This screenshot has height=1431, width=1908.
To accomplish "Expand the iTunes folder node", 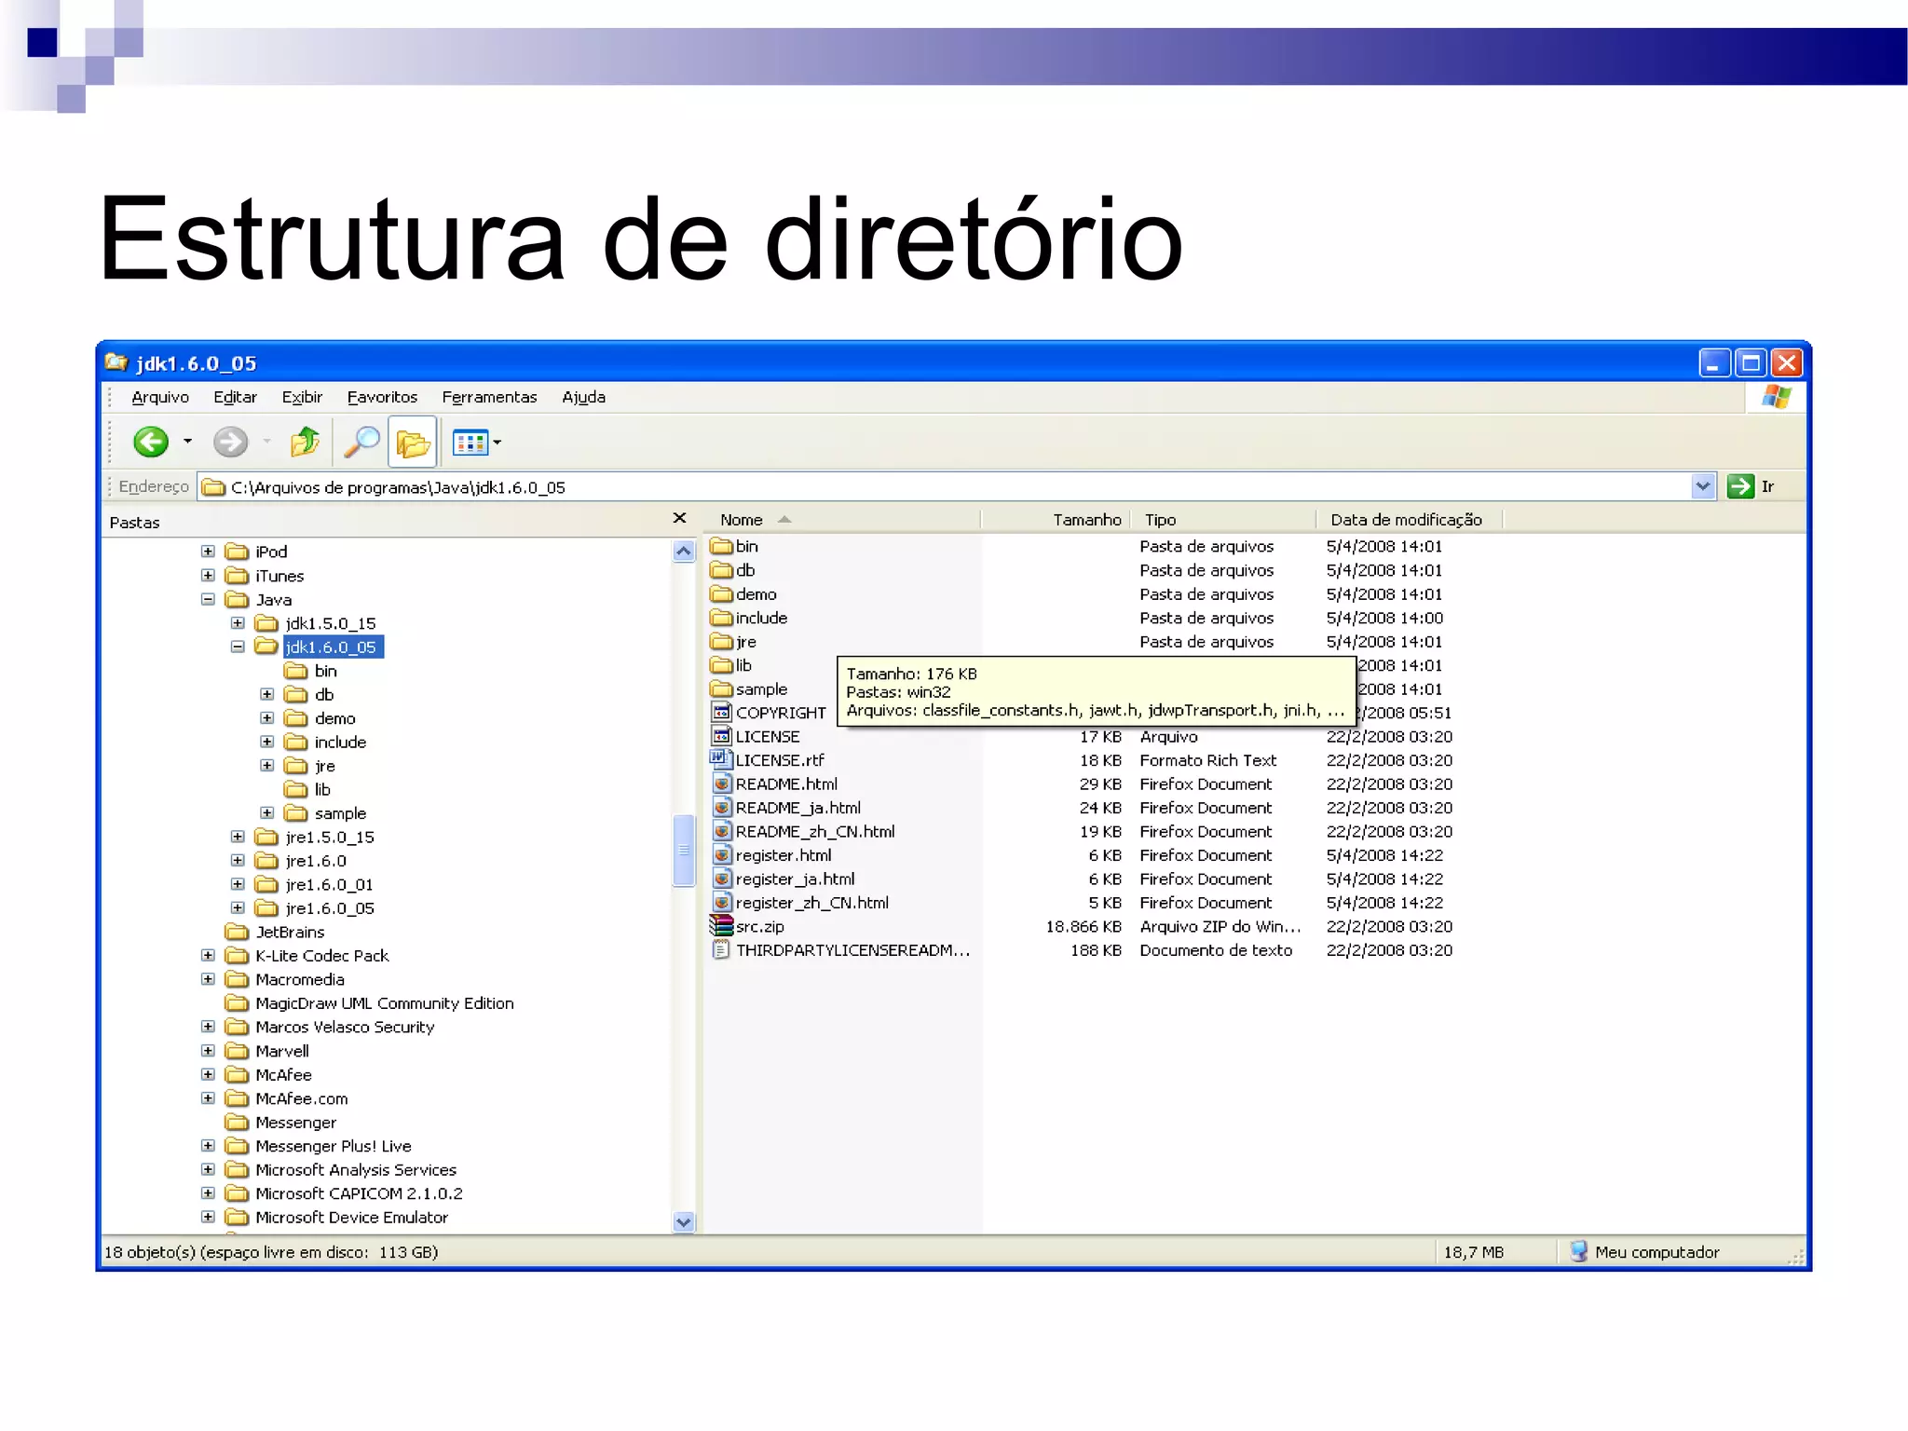I will pos(208,576).
